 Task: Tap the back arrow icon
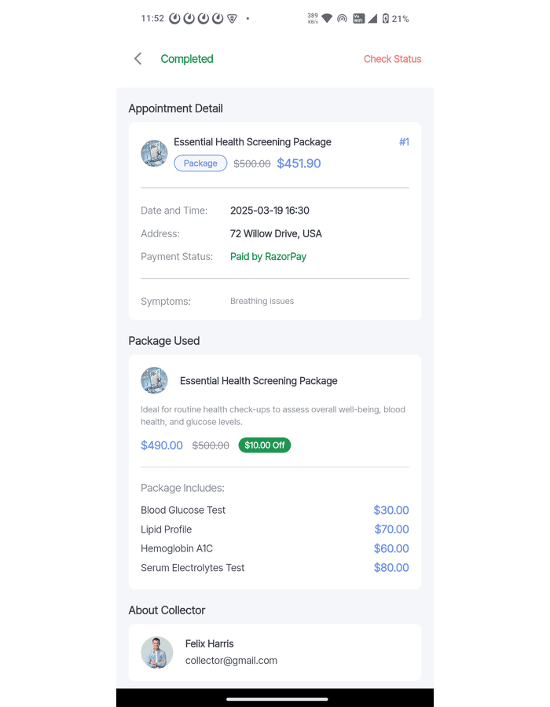[x=138, y=59]
